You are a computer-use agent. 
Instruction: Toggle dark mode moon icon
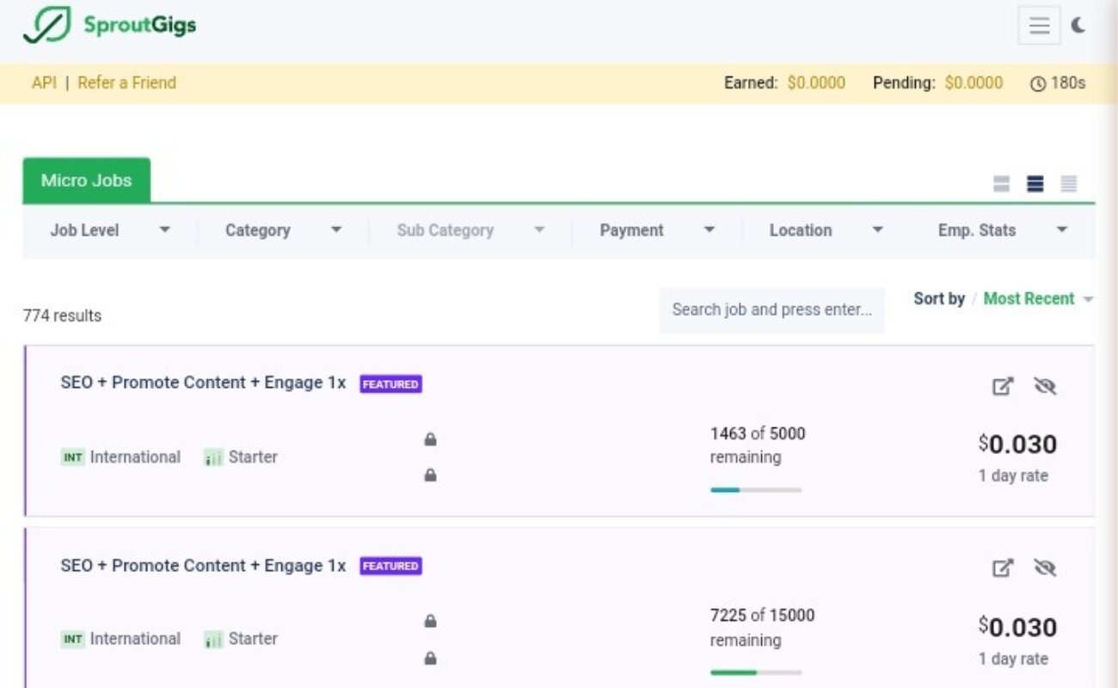1078,26
